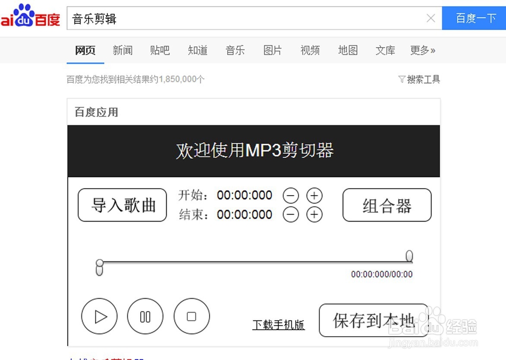This screenshot has width=506, height=360.
Task: Decrease the 结束 time with minus icon
Action: 291,214
